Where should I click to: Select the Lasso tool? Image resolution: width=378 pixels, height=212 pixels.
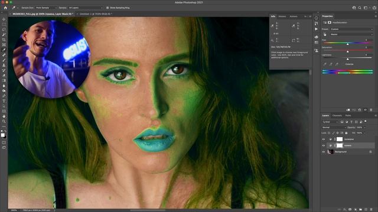(x=4, y=29)
